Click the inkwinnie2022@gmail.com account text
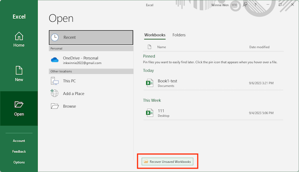The width and height of the screenshot is (299, 172). [x=82, y=63]
